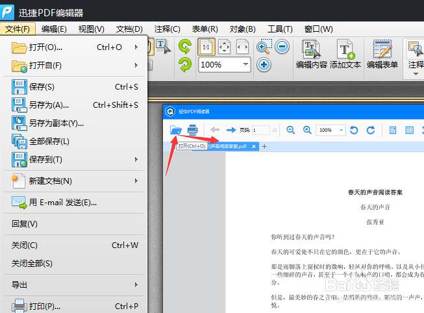Expand the 新建文档(N) submenu arrow
The height and width of the screenshot is (313, 424).
136,181
